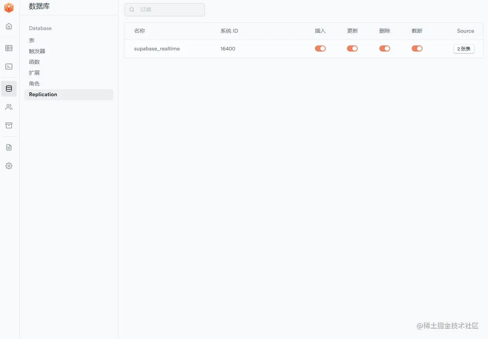
Task: Click the 截断 column header
Action: coord(417,31)
